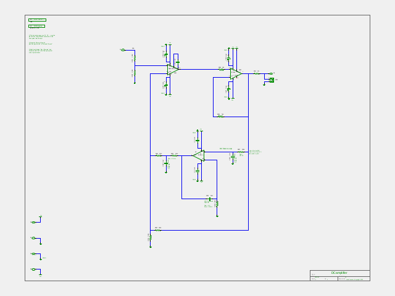The image size is (395, 296).
Task: Select the capacitor above the feedback-loop op-amp
Action: click(197, 141)
